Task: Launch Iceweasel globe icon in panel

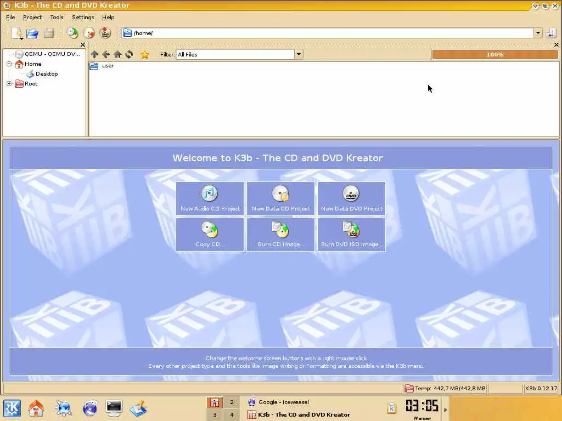Action: [x=90, y=408]
